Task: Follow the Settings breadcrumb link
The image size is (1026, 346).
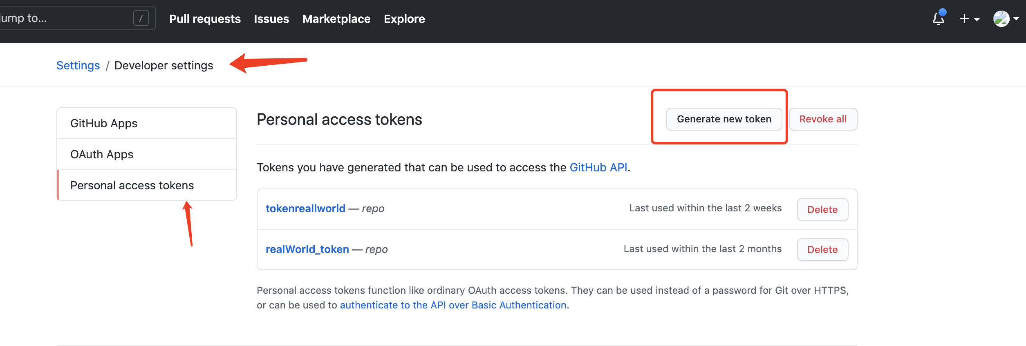Action: pos(78,65)
